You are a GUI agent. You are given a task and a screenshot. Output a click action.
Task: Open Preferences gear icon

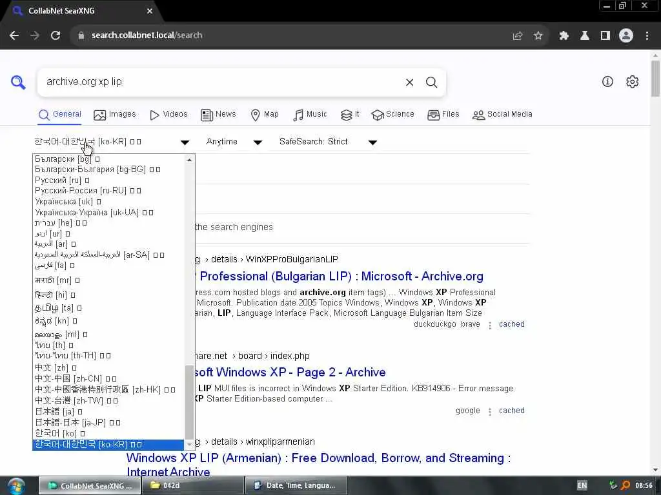[x=632, y=82]
